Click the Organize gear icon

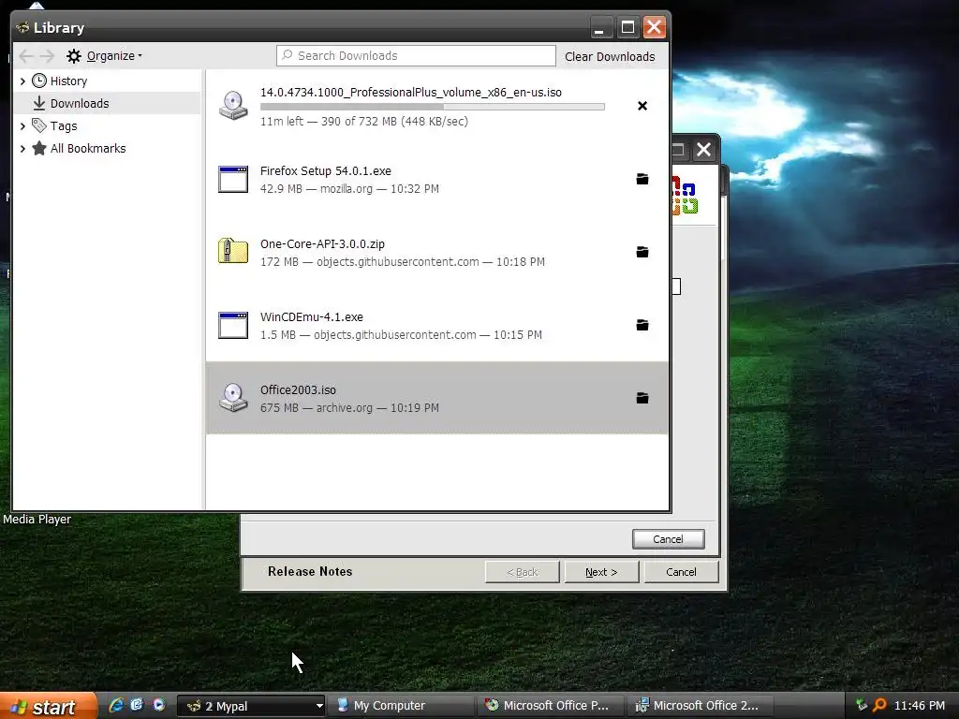[74, 56]
